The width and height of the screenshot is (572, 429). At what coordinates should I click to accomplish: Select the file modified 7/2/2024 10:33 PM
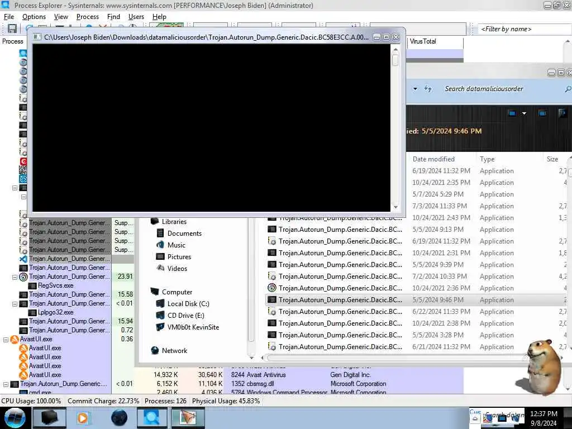[416, 276]
